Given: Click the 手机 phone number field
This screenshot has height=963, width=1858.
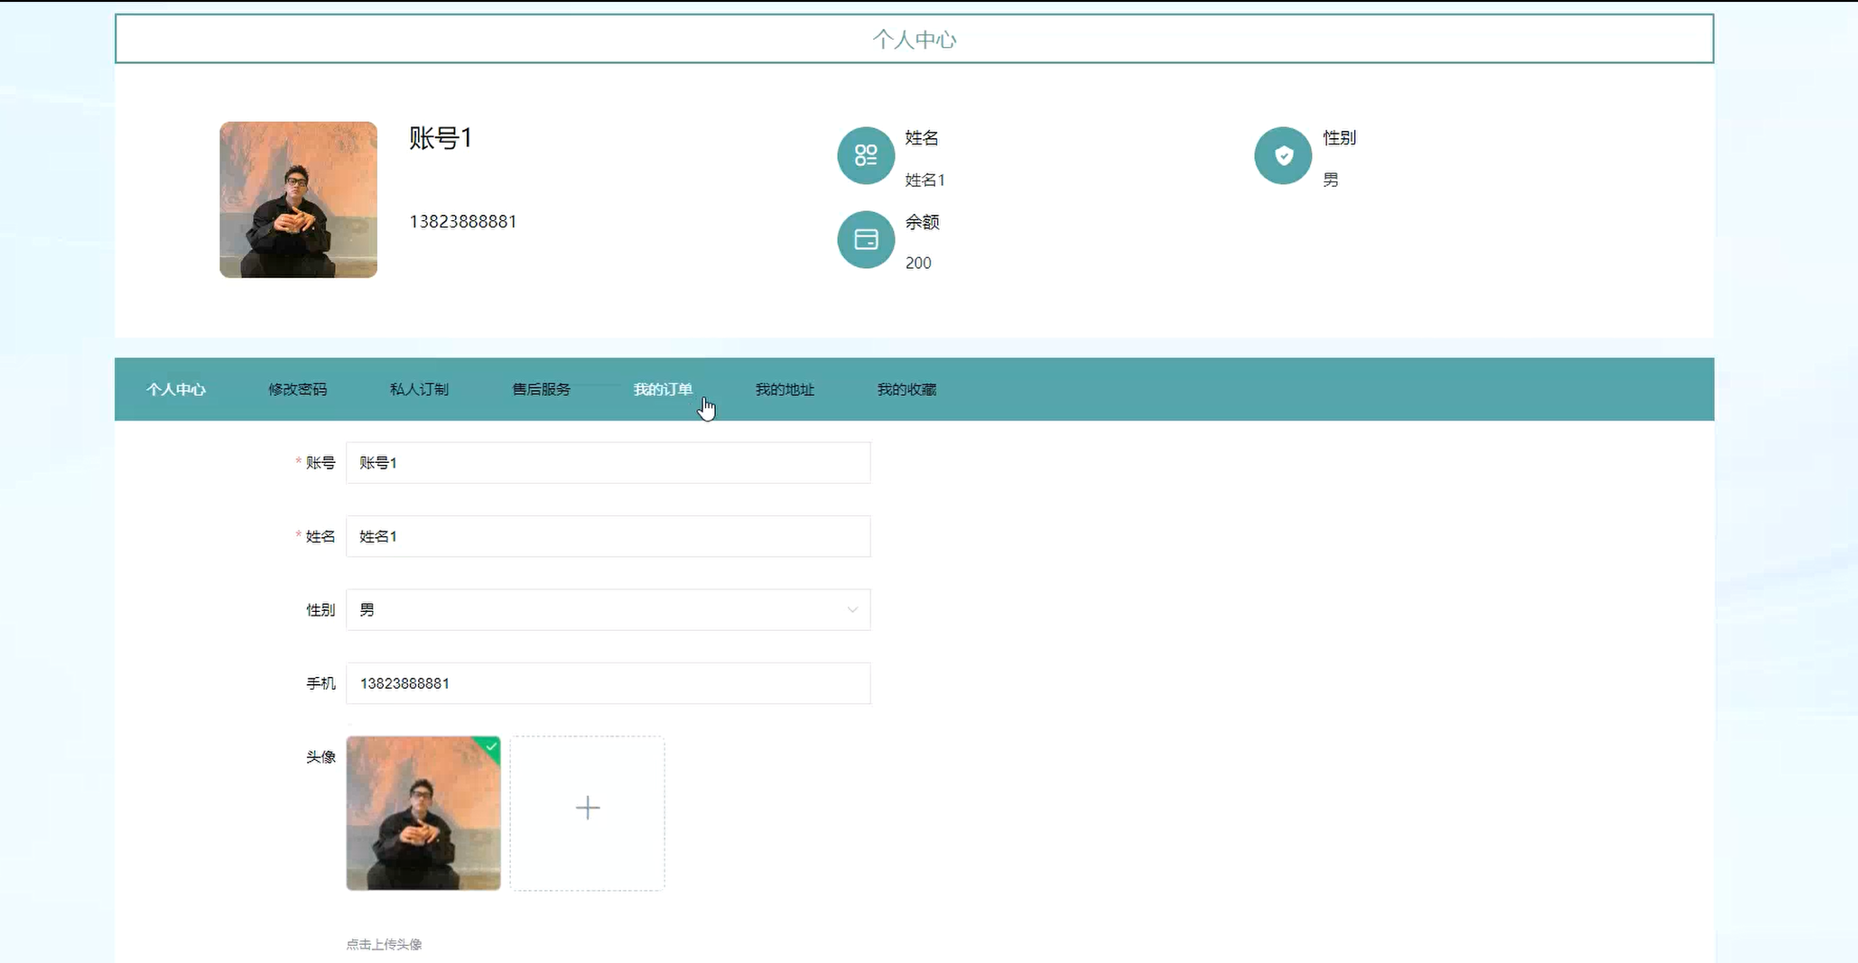Looking at the screenshot, I should click(x=608, y=683).
